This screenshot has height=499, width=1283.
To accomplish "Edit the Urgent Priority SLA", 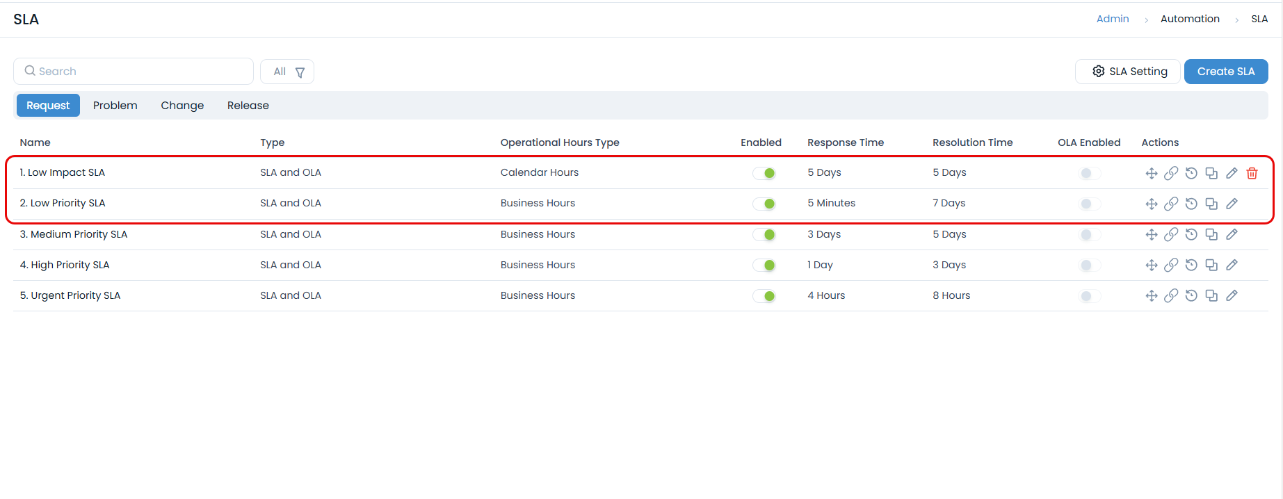I will pos(1232,295).
